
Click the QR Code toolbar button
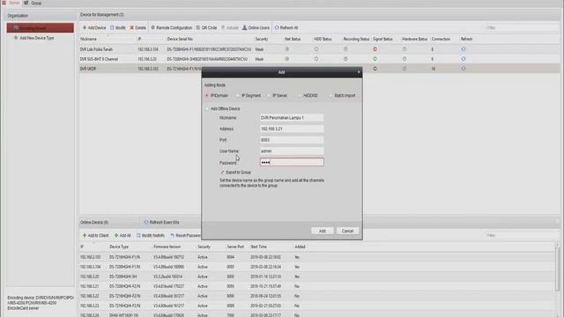coord(206,27)
